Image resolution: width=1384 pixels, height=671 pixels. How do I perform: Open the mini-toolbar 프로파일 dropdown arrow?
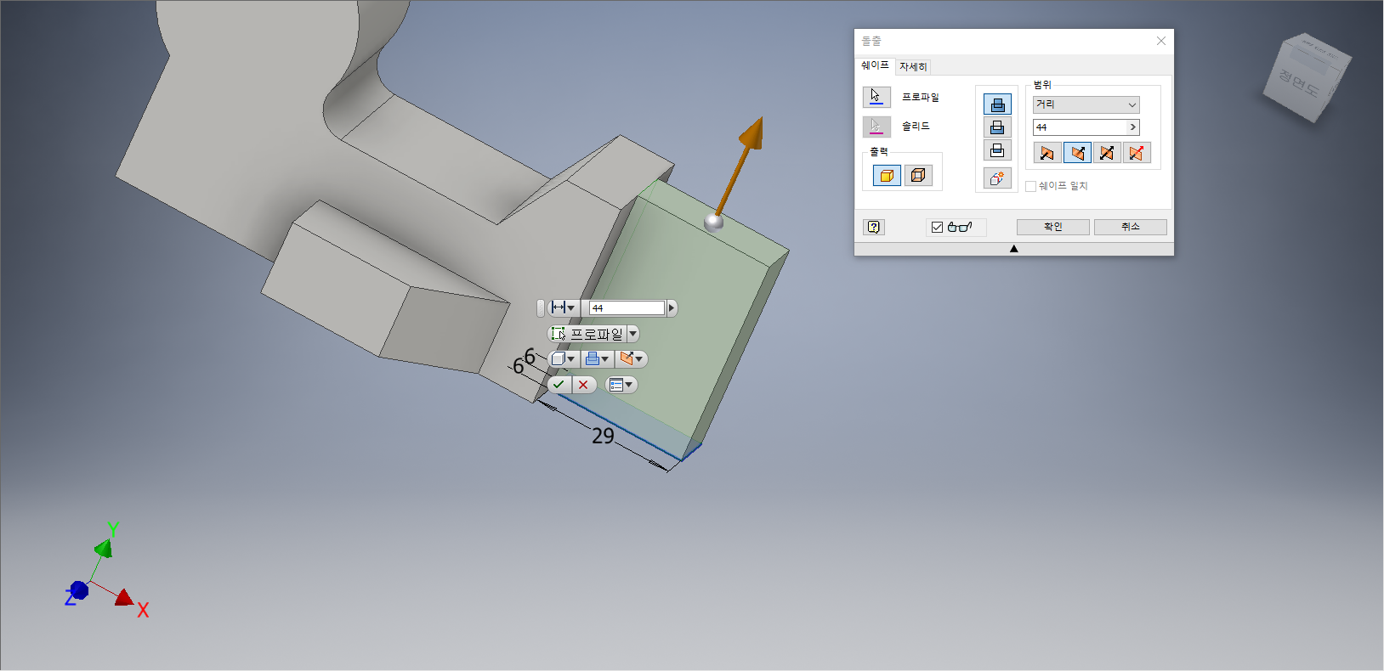click(633, 334)
